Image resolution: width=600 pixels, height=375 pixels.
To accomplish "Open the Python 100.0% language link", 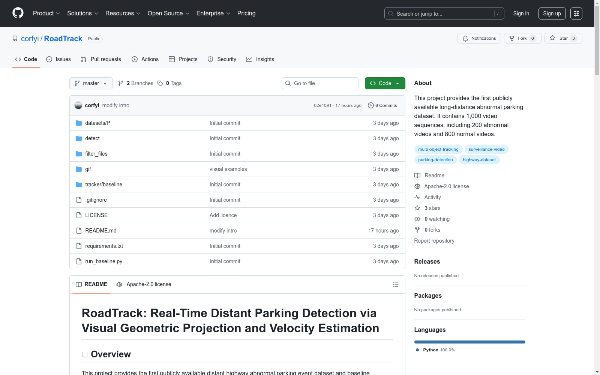I will point(435,350).
